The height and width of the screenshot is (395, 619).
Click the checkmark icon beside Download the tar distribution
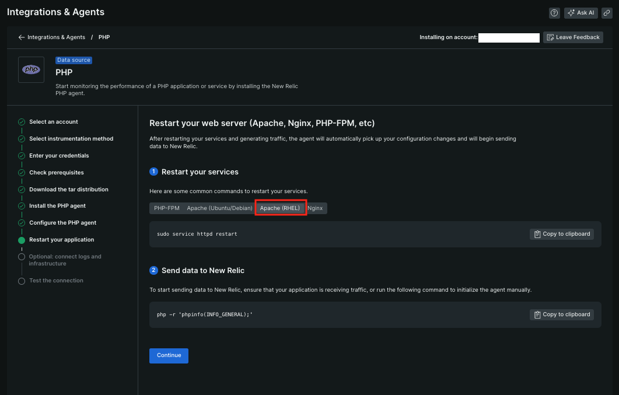(x=22, y=190)
